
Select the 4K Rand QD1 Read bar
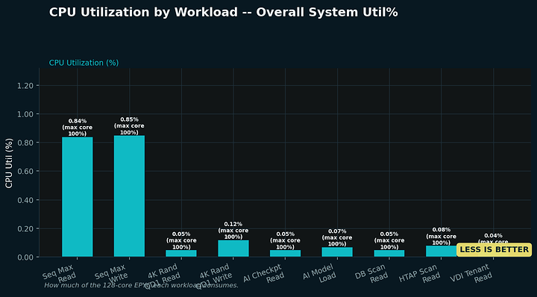[181, 253]
